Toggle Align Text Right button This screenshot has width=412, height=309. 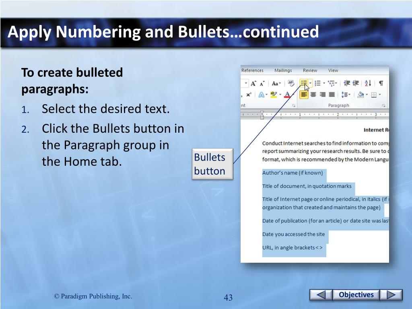click(323, 95)
